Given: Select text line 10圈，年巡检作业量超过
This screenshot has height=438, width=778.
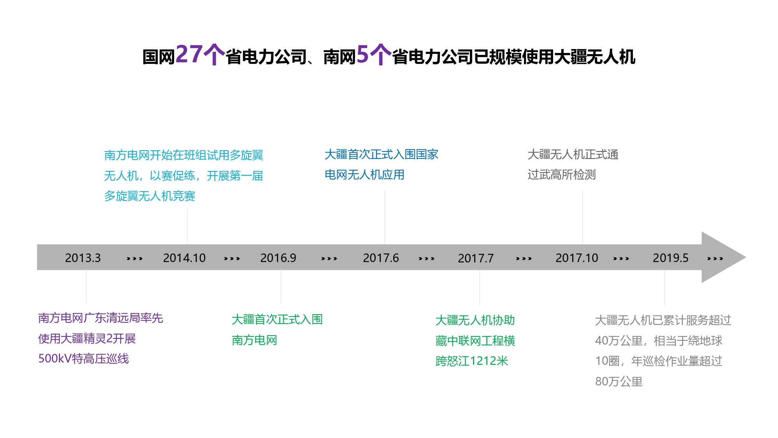Looking at the screenshot, I should pos(659,361).
